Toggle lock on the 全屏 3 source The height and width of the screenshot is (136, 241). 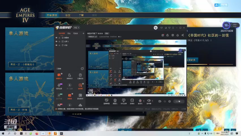coord(59,41)
